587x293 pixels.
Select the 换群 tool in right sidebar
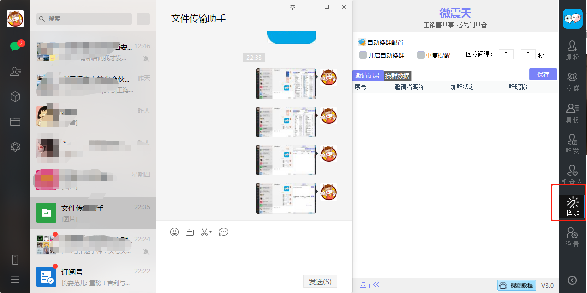573,206
